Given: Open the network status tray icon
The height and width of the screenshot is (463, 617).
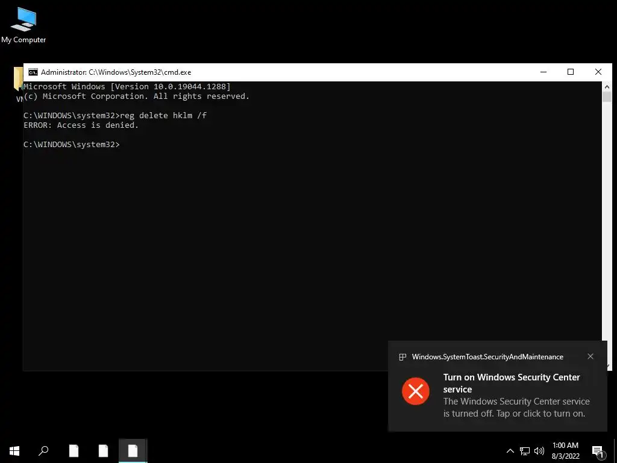Looking at the screenshot, I should tap(525, 451).
